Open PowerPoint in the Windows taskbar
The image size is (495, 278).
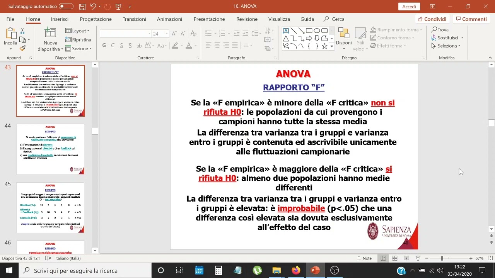[315, 270]
